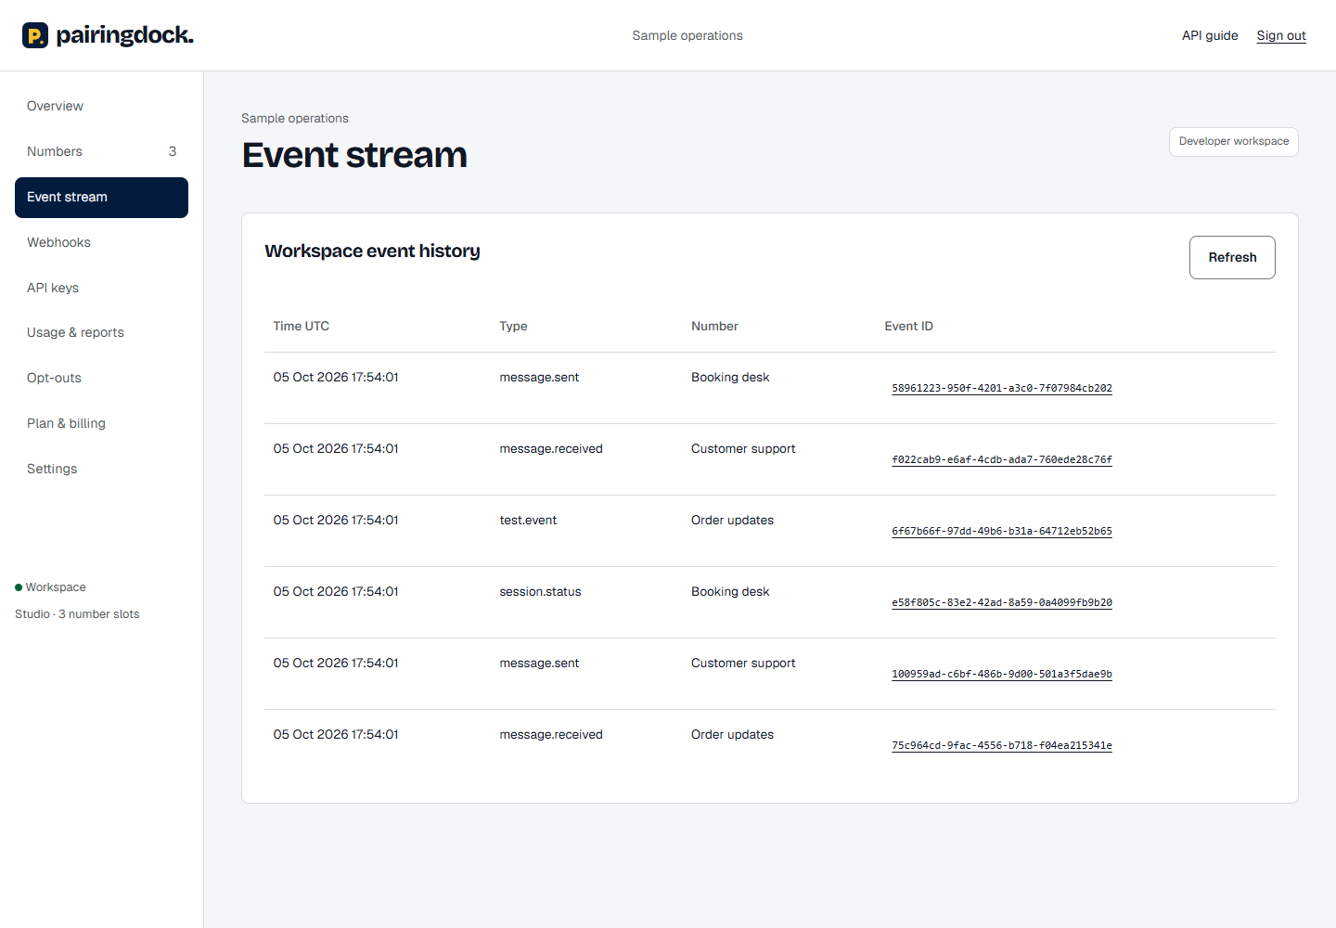
Task: Open the API guide link
Action: (1210, 35)
